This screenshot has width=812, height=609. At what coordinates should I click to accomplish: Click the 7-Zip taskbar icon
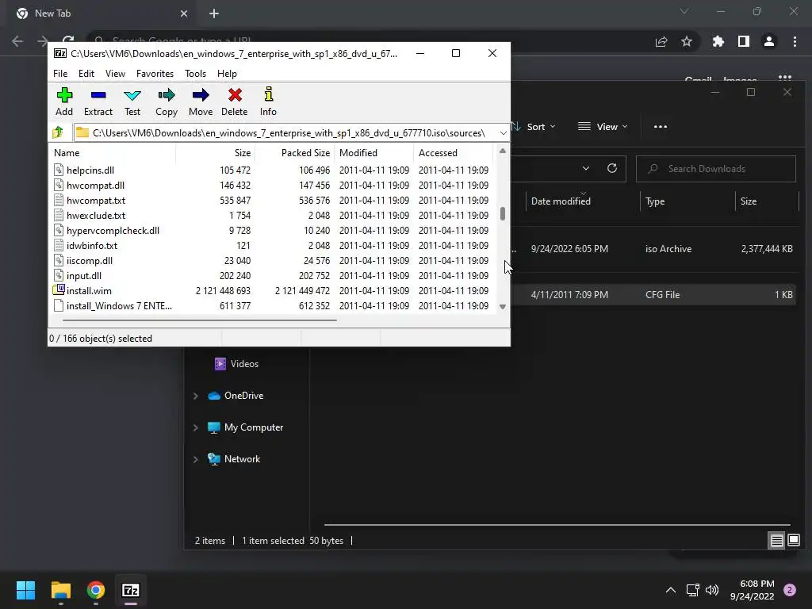131,590
